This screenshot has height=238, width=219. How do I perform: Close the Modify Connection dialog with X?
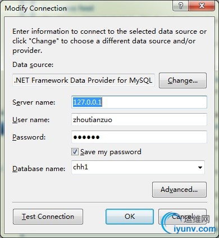tap(202, 6)
